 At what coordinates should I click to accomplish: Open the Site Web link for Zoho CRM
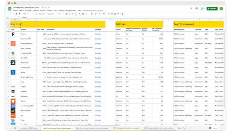(x=98, y=58)
